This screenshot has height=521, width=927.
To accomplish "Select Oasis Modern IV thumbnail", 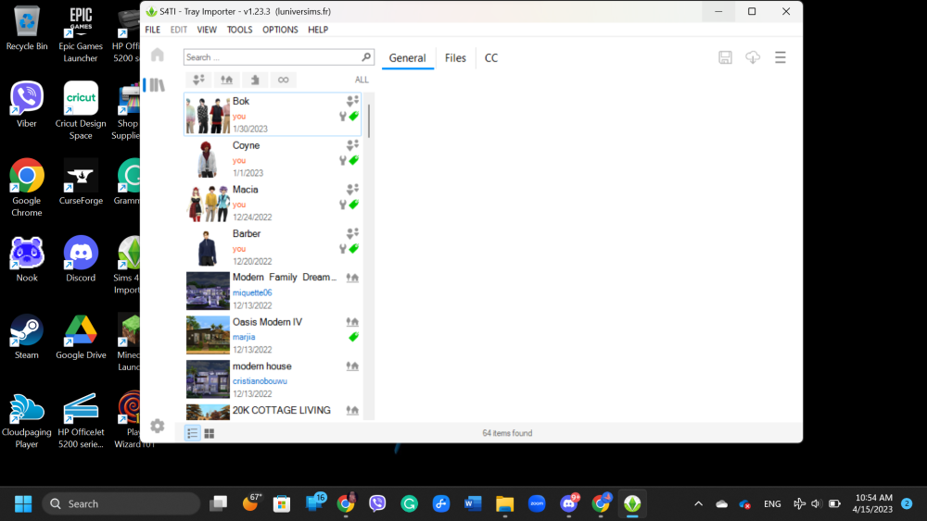I will 208,335.
